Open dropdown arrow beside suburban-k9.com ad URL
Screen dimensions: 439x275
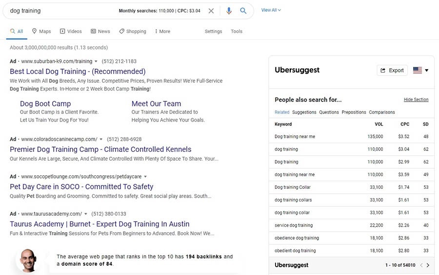96,62
